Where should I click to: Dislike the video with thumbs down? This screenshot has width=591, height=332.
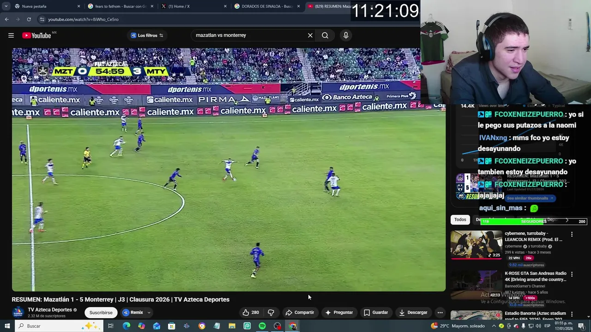(271, 313)
